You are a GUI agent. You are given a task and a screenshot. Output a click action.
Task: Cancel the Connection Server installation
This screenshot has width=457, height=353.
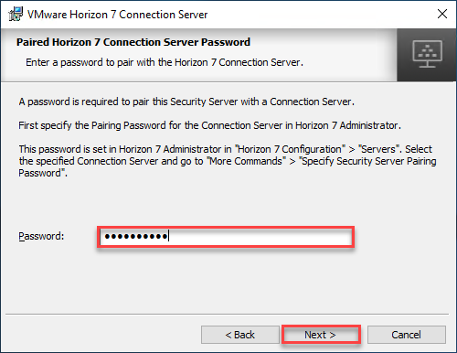pyautogui.click(x=407, y=335)
